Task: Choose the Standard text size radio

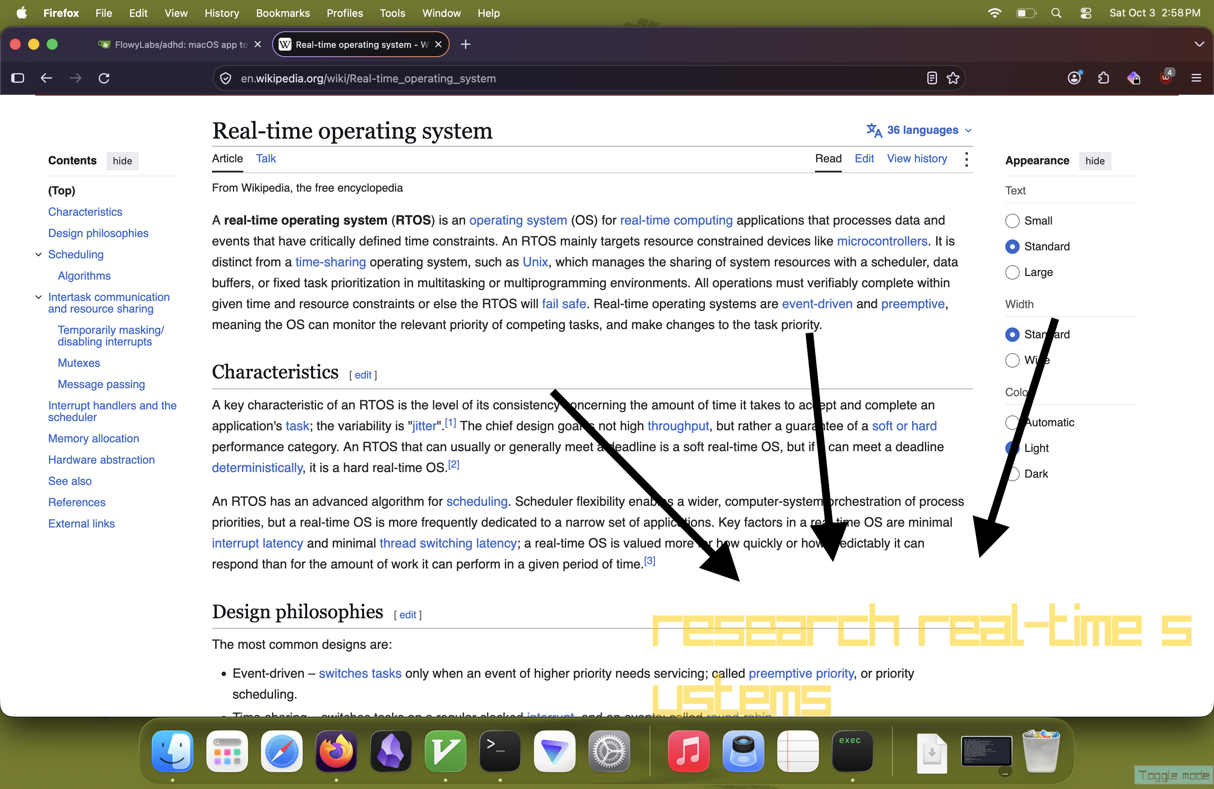Action: (1012, 247)
